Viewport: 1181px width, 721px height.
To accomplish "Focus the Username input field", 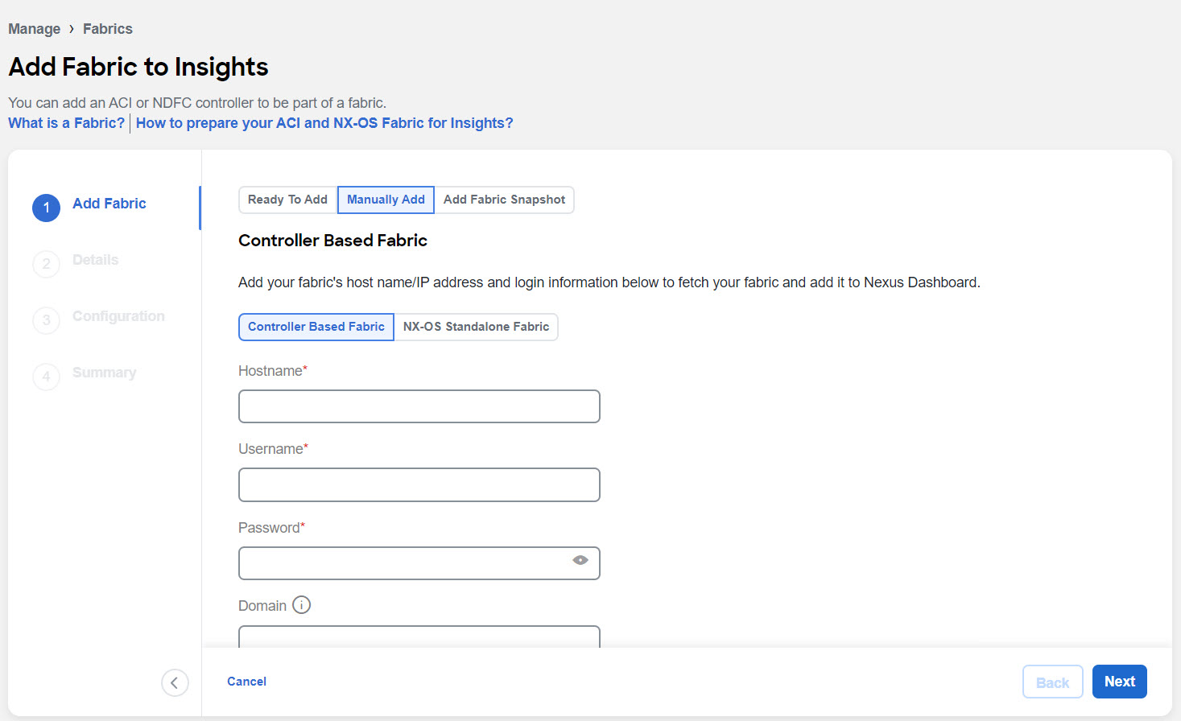I will (419, 484).
